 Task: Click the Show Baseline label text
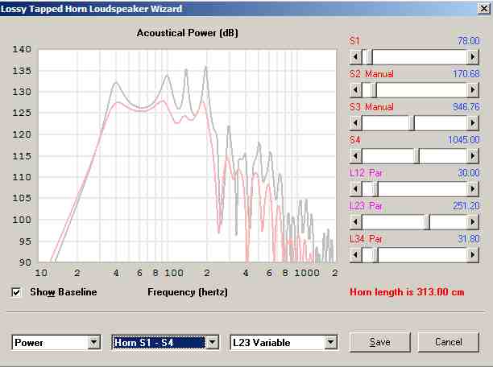click(x=64, y=292)
